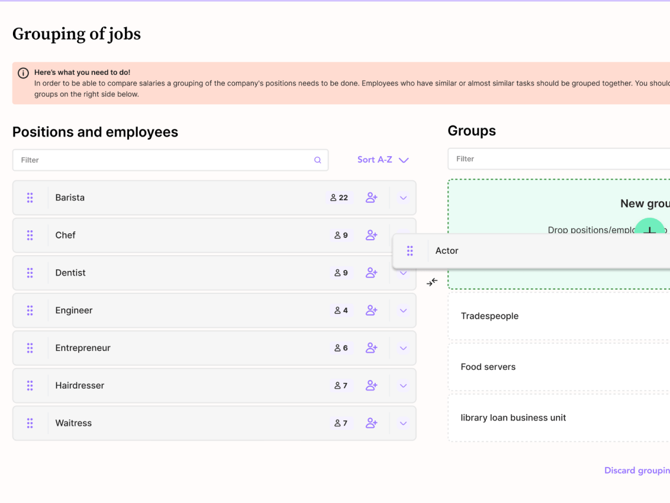
Task: Click the Engineer position name
Action: (x=74, y=310)
